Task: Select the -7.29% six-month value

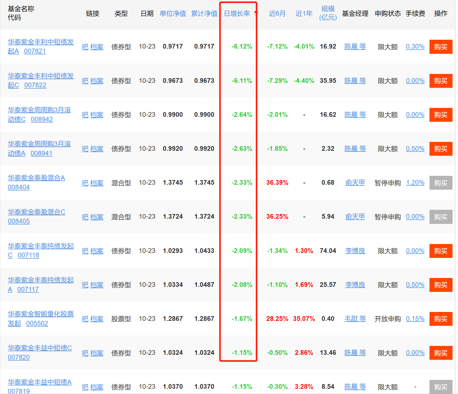Action: [x=277, y=81]
